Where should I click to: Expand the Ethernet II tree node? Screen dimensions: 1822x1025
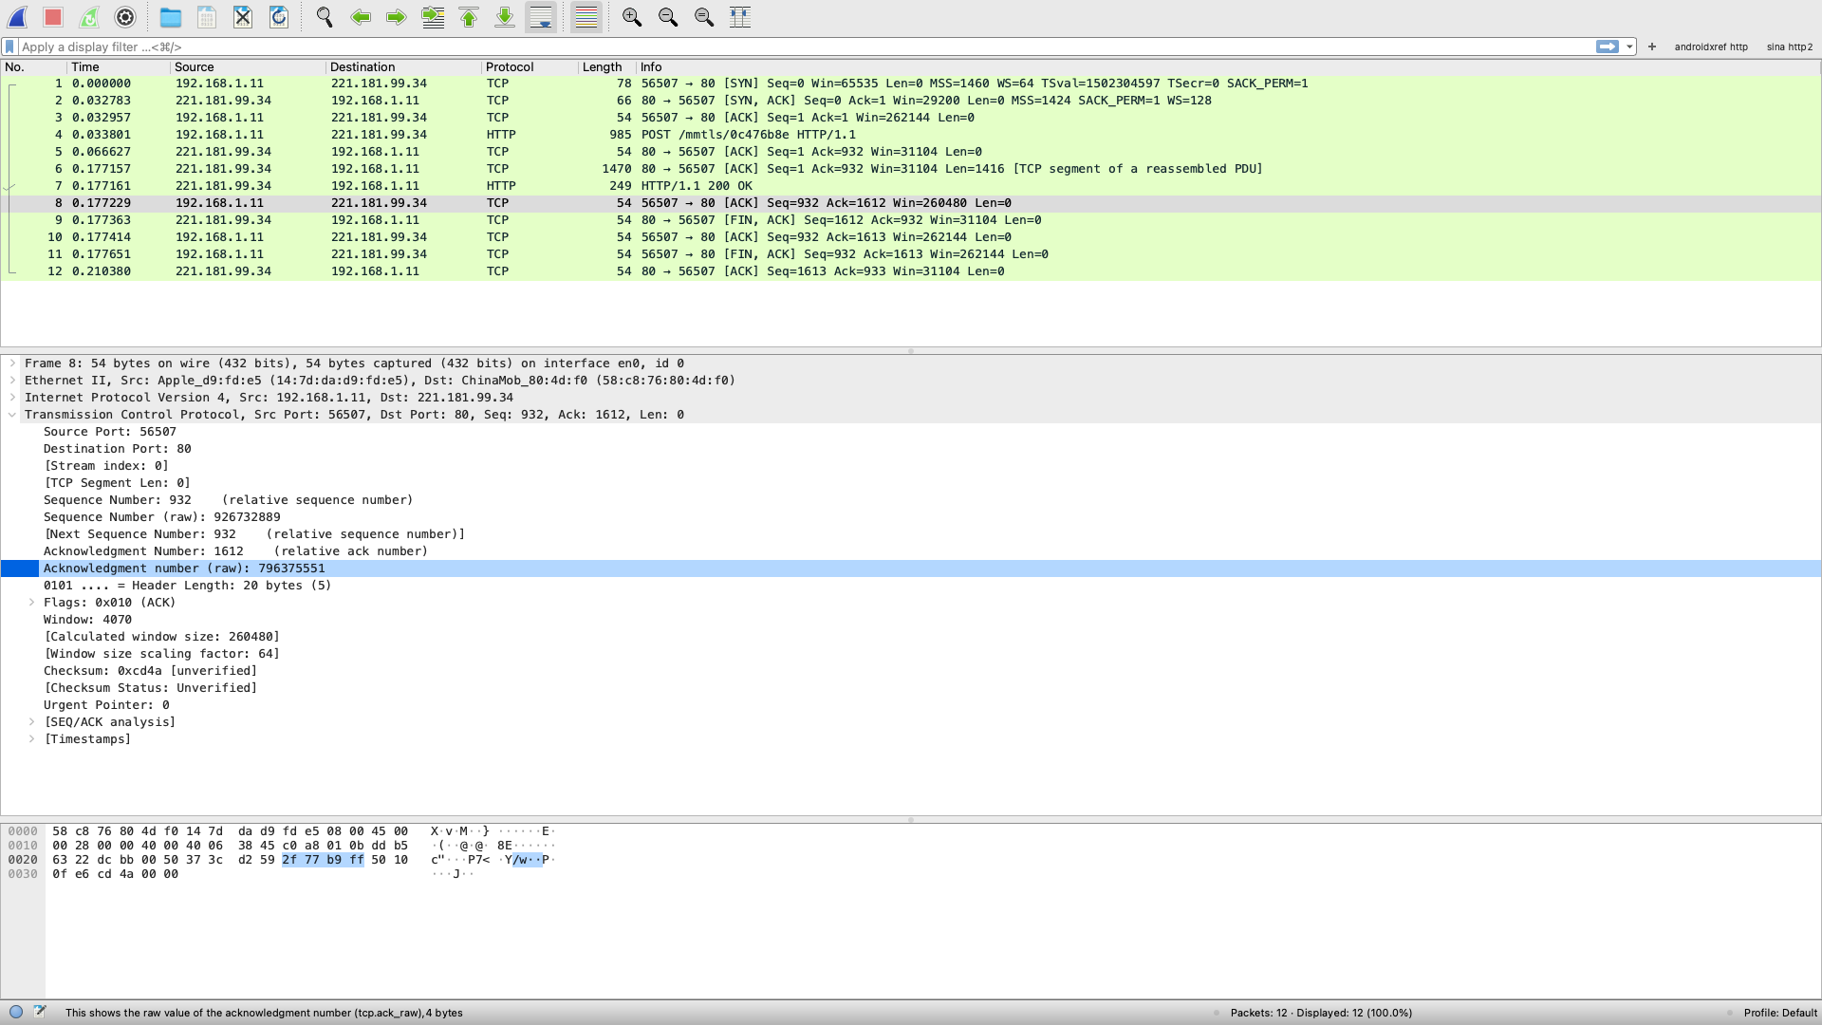coord(12,381)
